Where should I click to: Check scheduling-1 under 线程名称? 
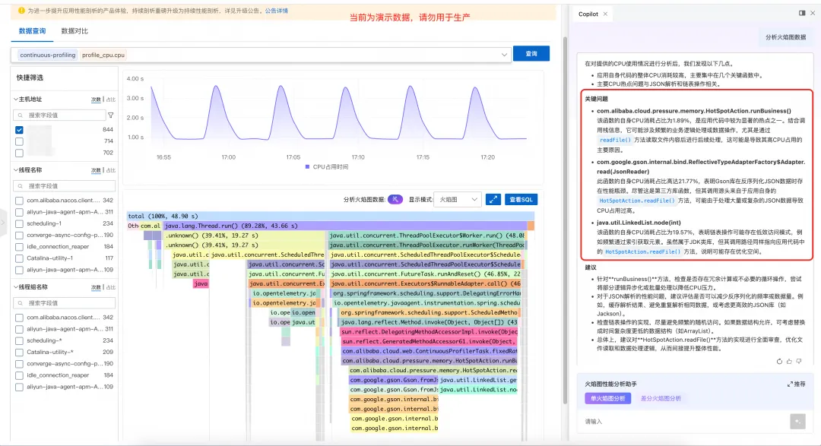point(19,223)
